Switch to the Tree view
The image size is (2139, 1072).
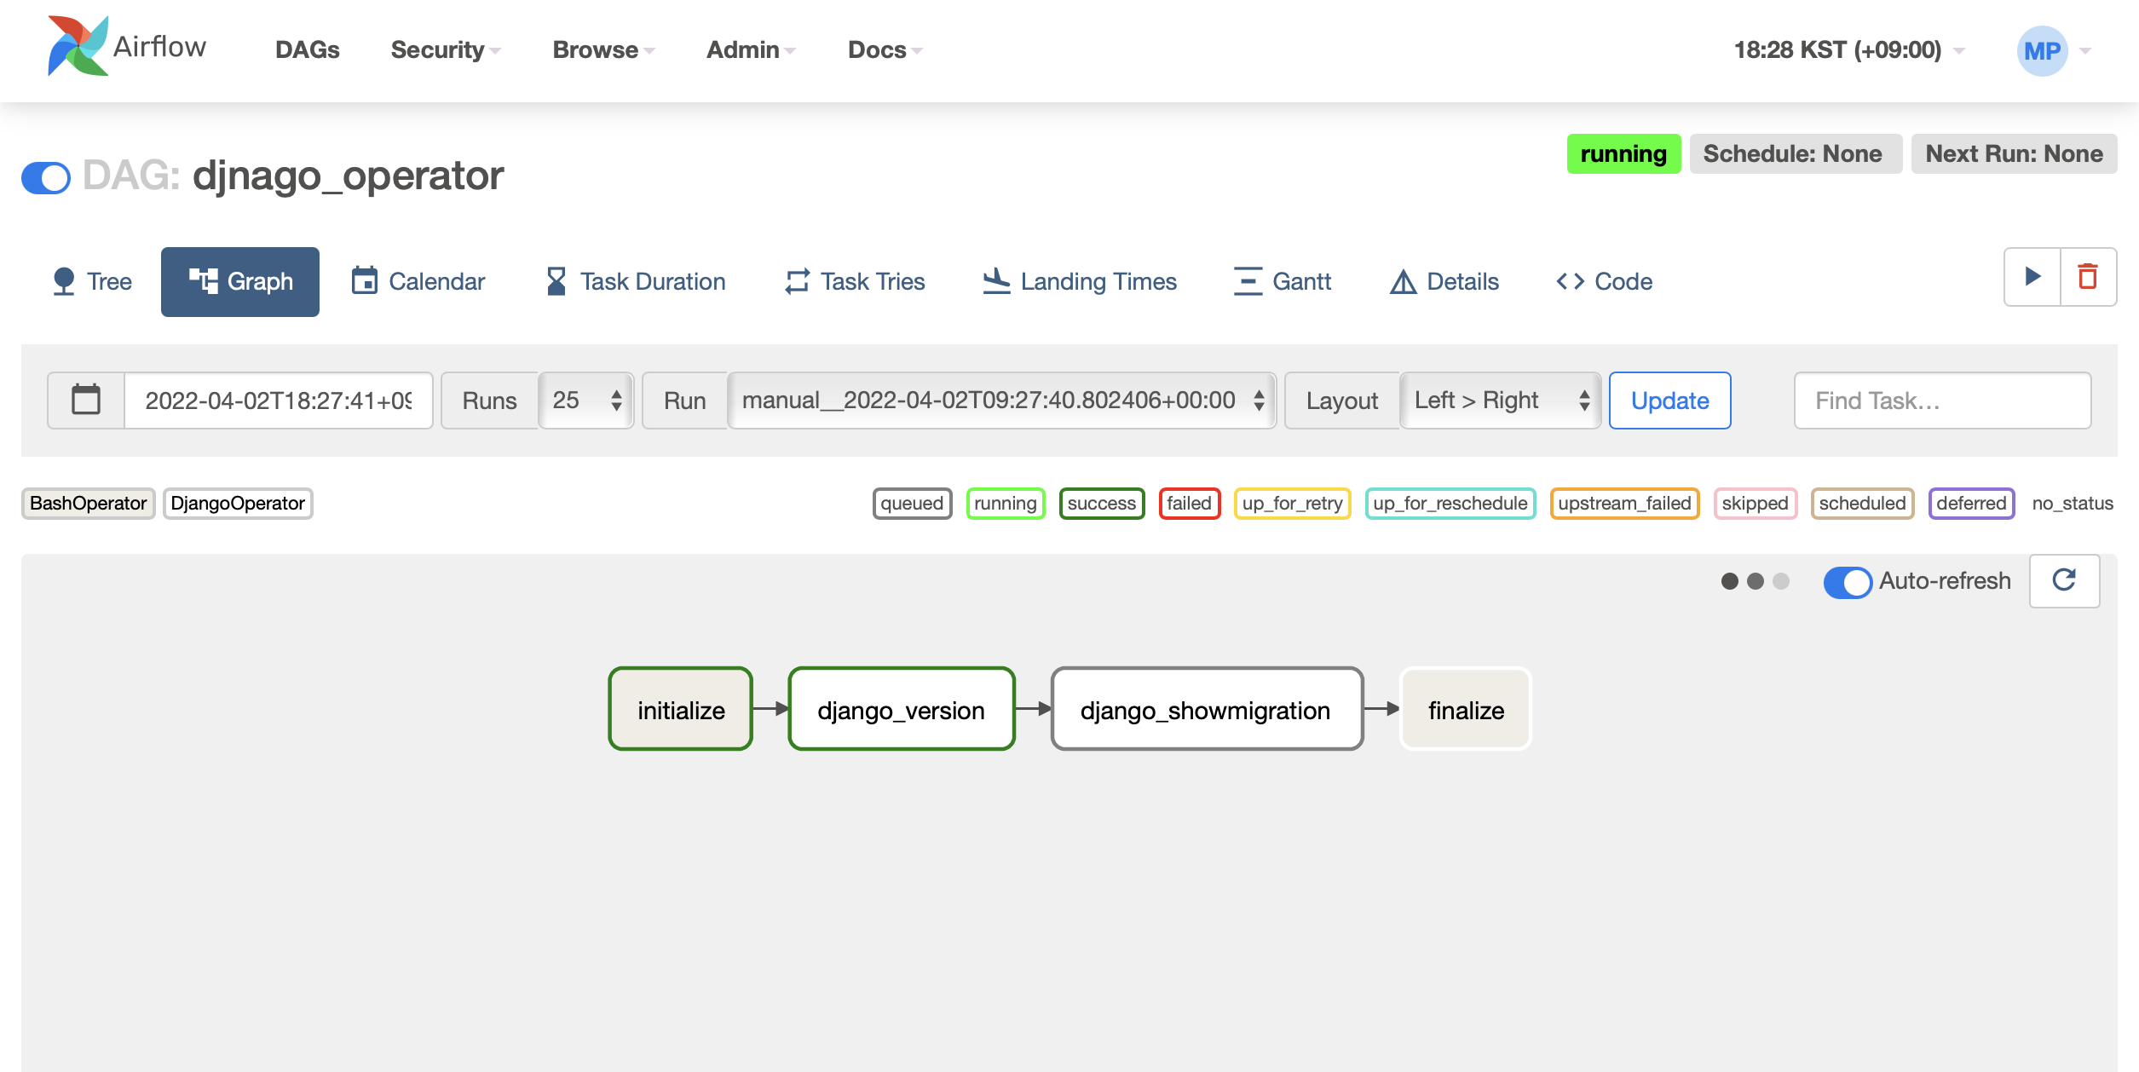click(90, 281)
